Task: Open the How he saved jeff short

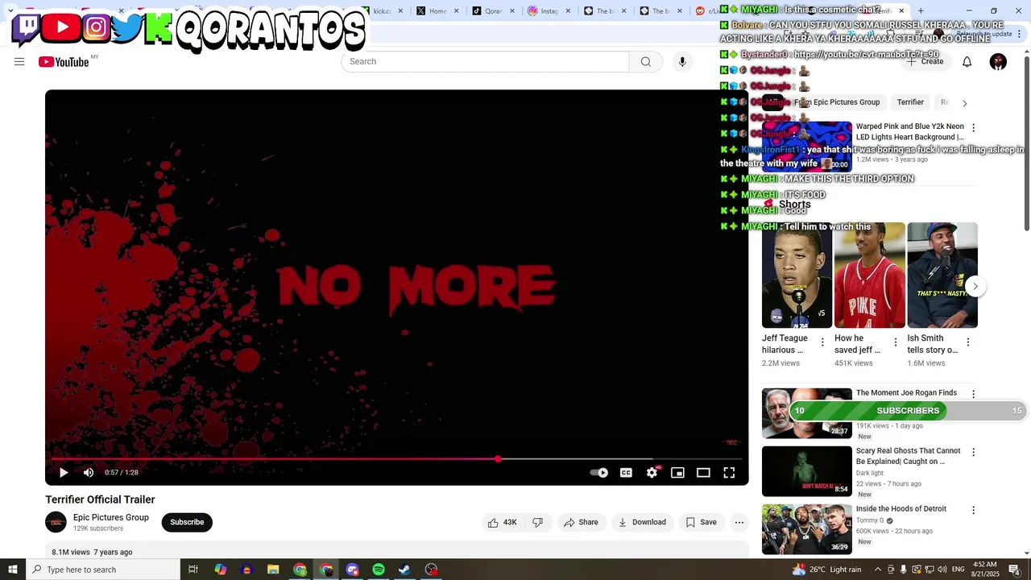Action: coord(869,275)
